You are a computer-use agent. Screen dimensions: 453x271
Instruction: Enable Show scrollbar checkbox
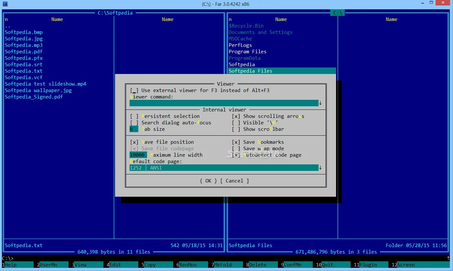236,129
